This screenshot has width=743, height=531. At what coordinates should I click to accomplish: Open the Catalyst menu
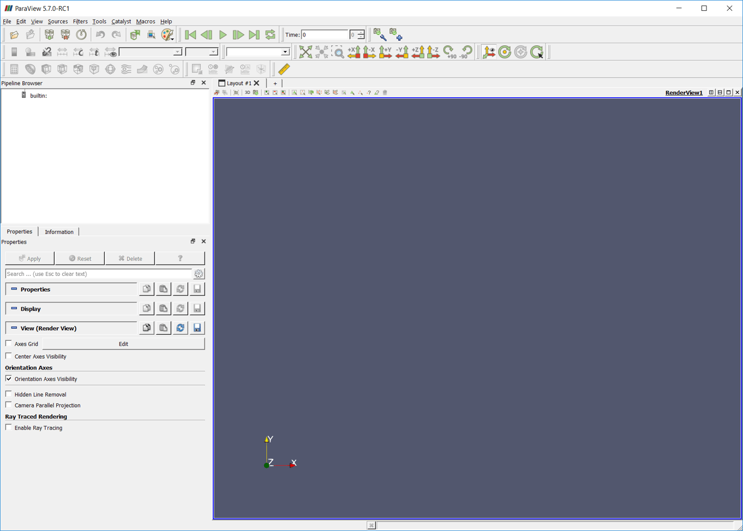121,21
